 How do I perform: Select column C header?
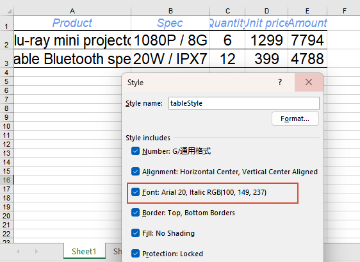point(227,11)
